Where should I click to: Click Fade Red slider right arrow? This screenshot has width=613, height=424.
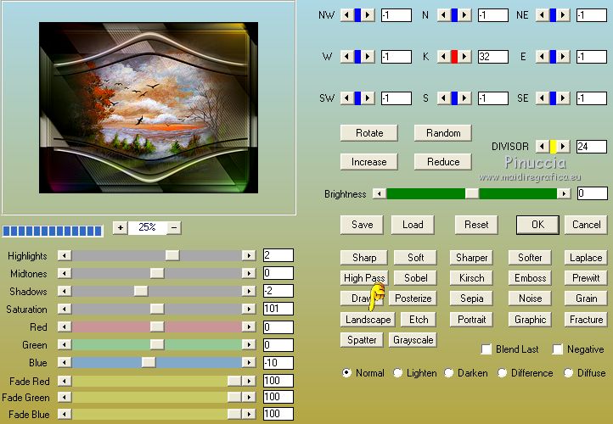249,381
